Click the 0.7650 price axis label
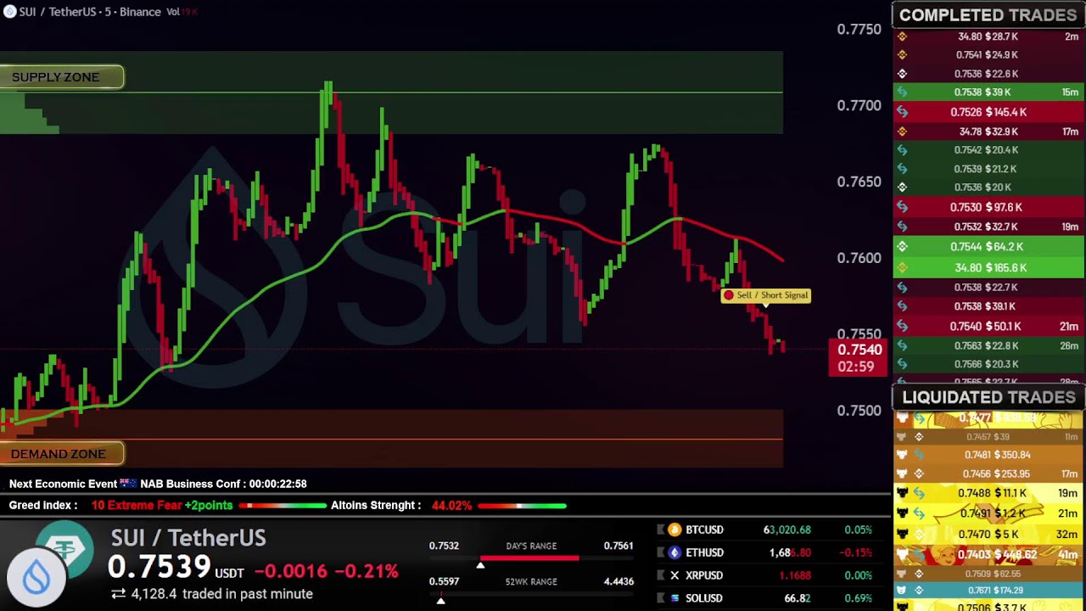This screenshot has height=611, width=1086. pyautogui.click(x=859, y=182)
